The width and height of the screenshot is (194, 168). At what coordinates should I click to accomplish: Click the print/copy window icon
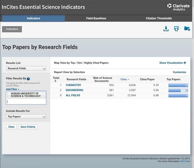coord(176,29)
